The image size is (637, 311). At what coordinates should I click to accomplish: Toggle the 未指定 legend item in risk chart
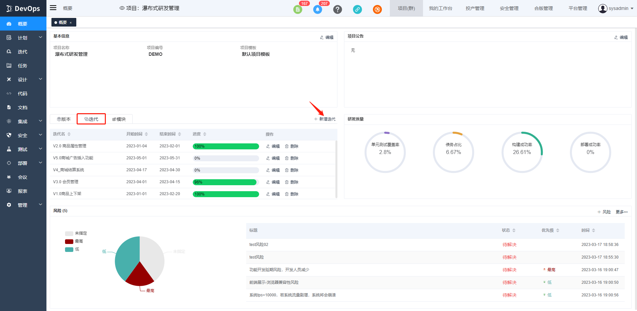(76, 233)
